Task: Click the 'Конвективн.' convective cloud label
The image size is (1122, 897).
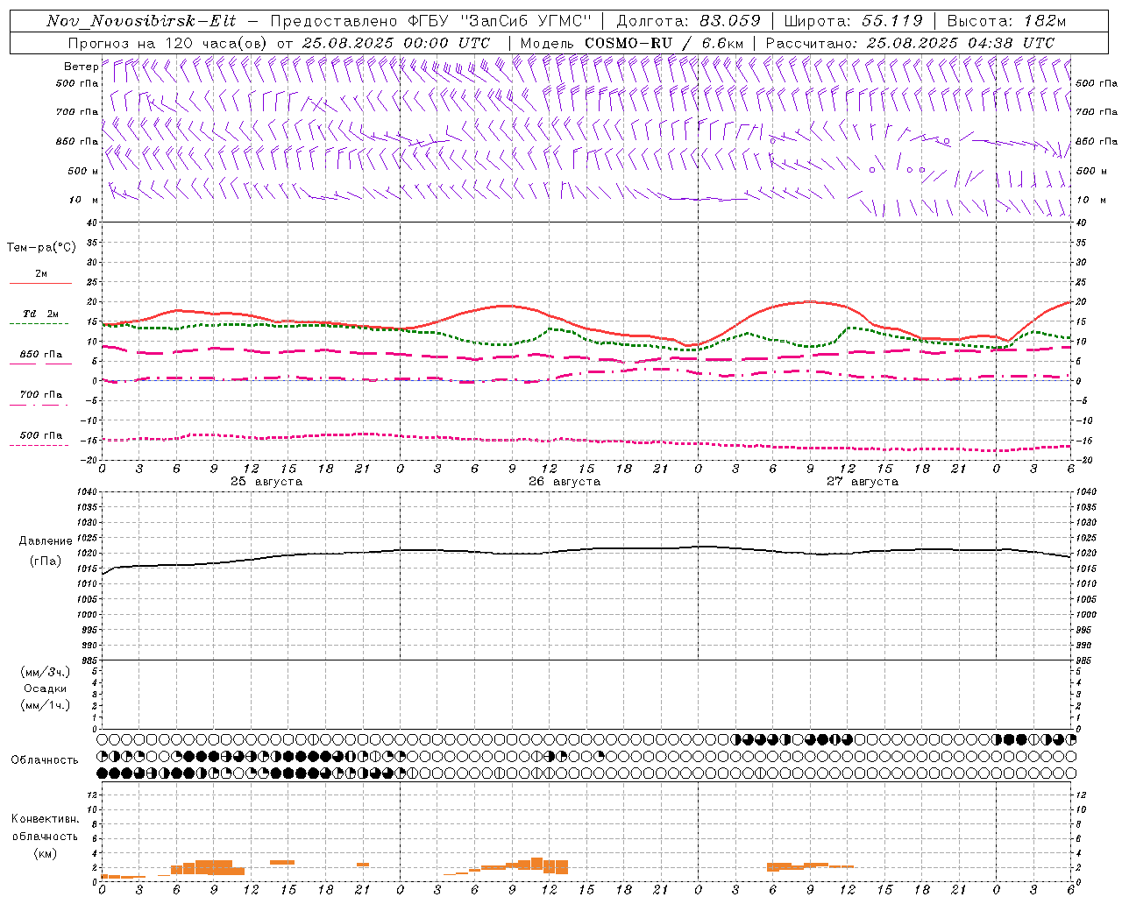Action: tap(45, 819)
